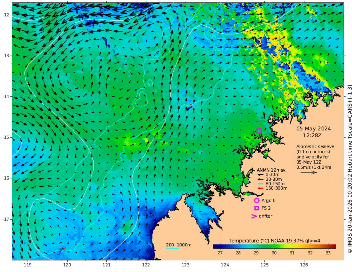This screenshot has width=352, height=272.
Task: Click the cyan 200m depth contour legend line
Action: coord(172,248)
